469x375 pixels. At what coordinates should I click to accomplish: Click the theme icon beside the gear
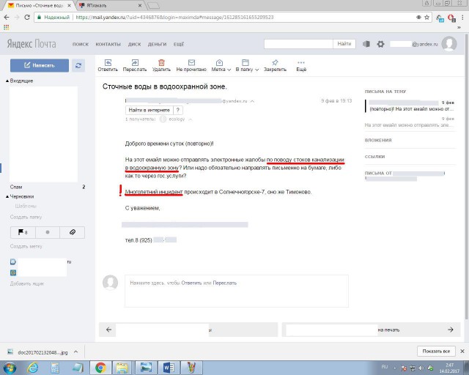coord(366,44)
